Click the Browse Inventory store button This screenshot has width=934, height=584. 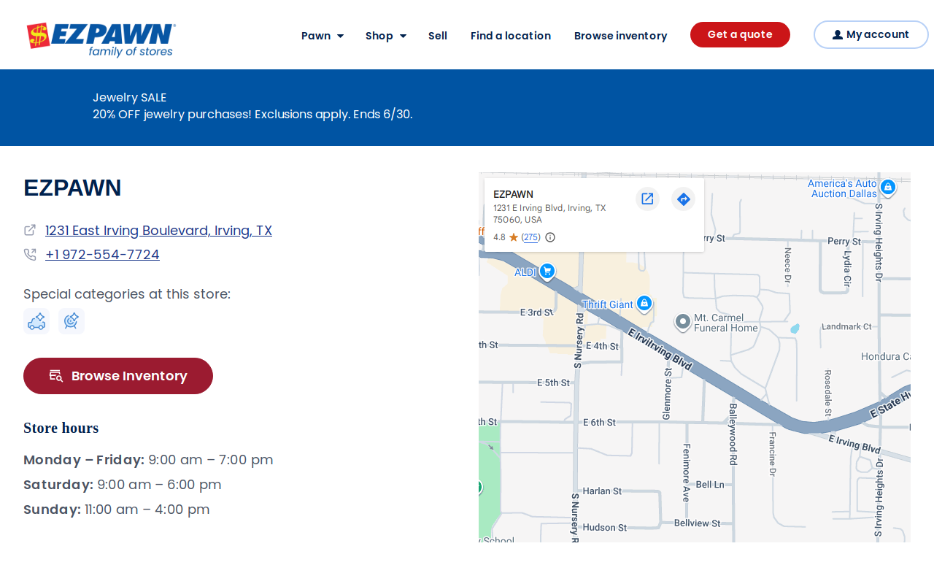coord(118,376)
